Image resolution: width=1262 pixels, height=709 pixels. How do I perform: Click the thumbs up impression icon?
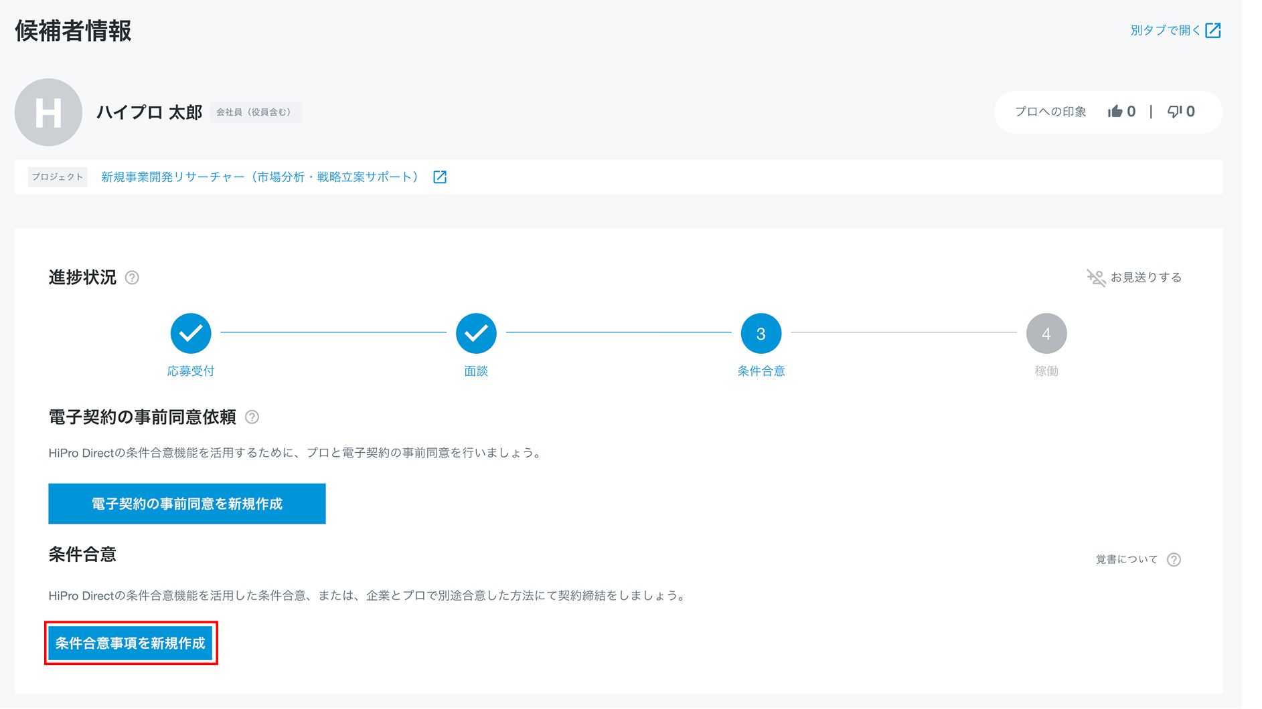(x=1115, y=112)
